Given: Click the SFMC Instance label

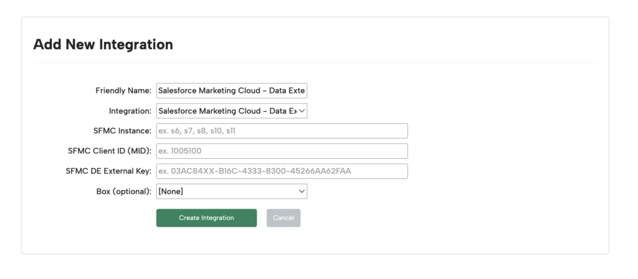Looking at the screenshot, I should (x=122, y=131).
